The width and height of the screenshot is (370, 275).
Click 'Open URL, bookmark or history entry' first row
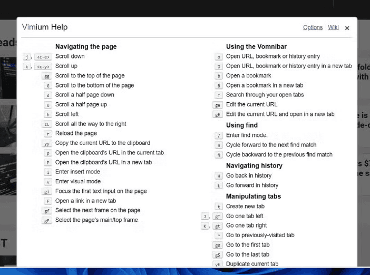[x=273, y=56]
